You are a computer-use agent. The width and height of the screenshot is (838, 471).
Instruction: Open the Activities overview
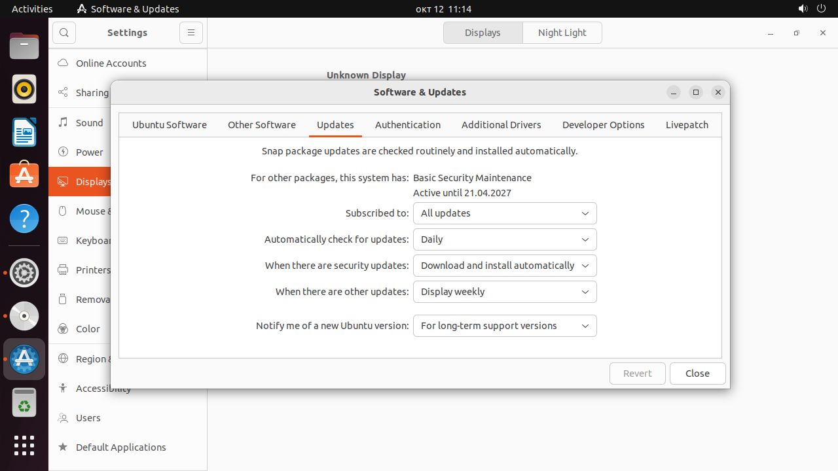click(x=32, y=9)
